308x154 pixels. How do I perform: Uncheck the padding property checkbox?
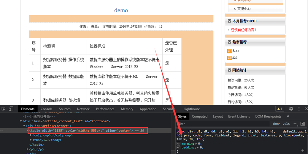[x=179, y=148]
